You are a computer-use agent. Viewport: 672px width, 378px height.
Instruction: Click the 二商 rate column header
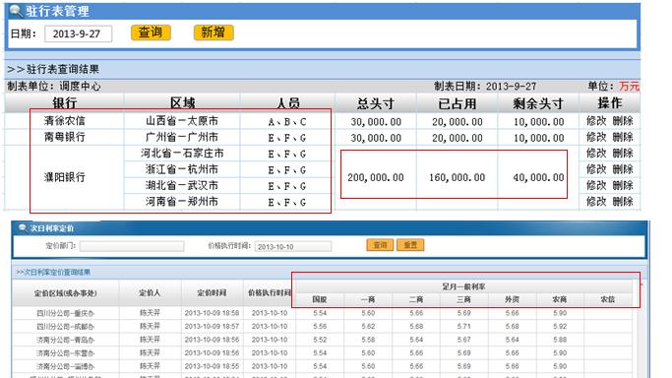[x=416, y=299]
